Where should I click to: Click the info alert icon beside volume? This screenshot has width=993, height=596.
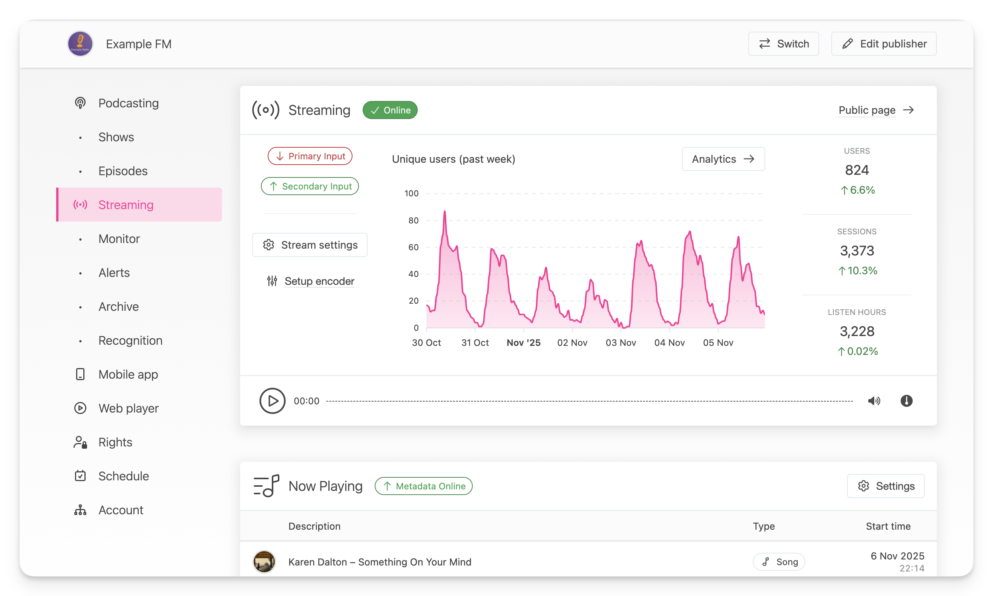click(x=906, y=400)
